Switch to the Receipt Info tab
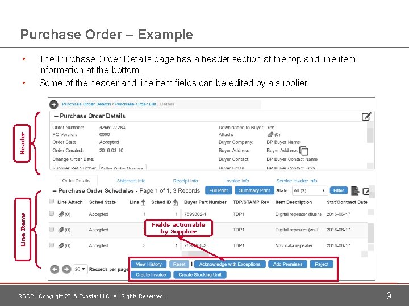Screen dimensions: 409x306 pos(185,181)
